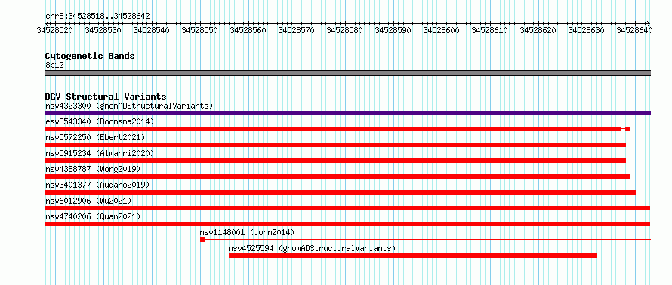Screen dimensions: 672x285
Task: Open the nsv1148001 (John2014) label
Action: 248,232
